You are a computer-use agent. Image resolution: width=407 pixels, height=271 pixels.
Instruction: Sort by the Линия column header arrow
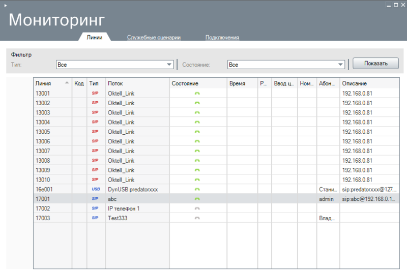point(67,83)
